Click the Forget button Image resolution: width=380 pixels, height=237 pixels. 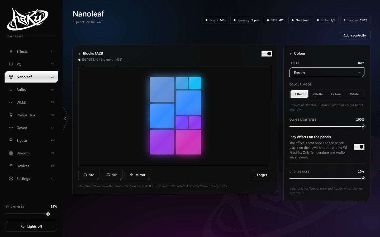point(262,175)
